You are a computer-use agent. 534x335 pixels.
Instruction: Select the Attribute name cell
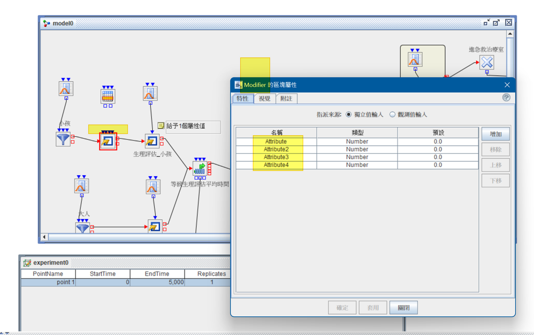click(x=276, y=142)
